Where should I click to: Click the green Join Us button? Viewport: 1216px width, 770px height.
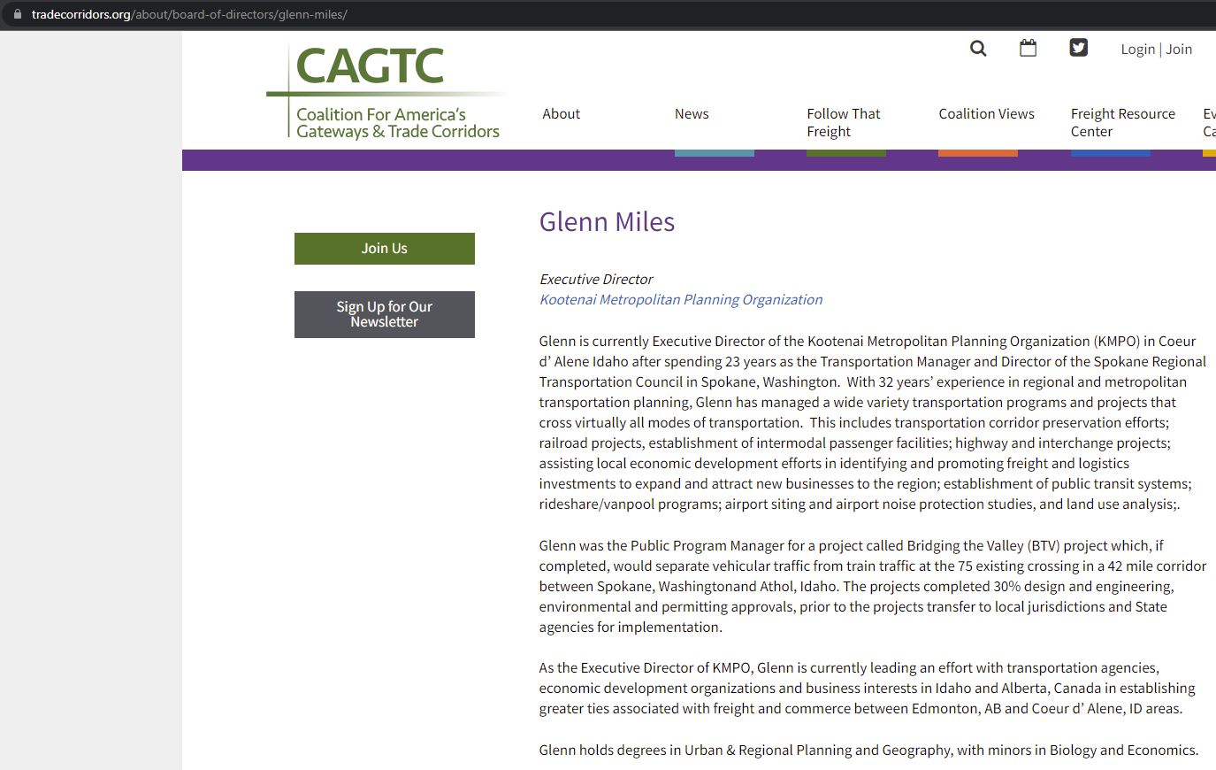click(x=385, y=249)
